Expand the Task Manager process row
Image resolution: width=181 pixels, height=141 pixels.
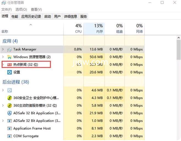[x=3, y=49]
